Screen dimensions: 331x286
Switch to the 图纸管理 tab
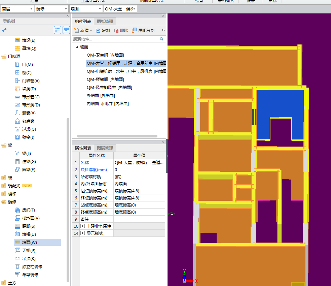[x=105, y=21]
